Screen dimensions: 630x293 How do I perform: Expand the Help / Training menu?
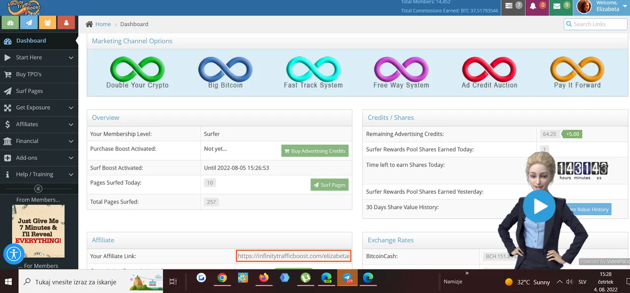click(39, 175)
